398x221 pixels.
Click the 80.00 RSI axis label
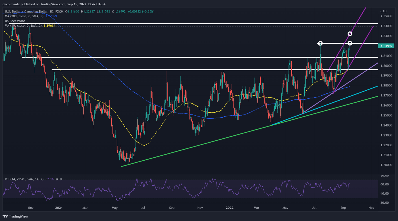(385, 175)
